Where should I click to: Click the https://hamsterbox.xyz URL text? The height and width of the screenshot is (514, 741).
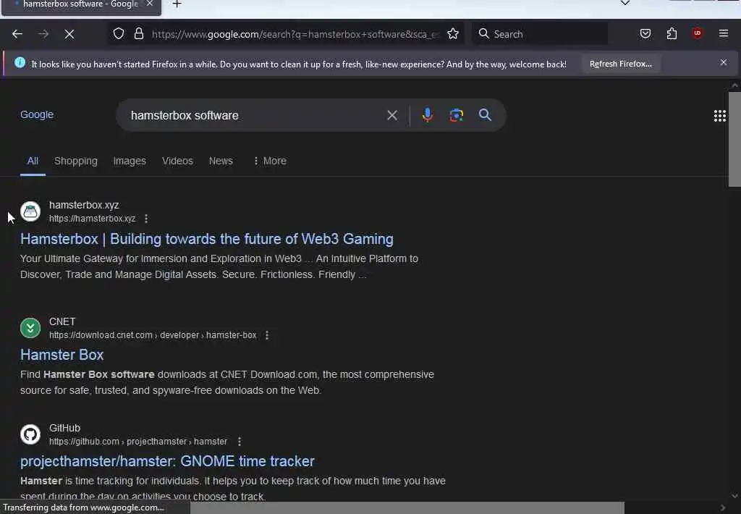92,219
